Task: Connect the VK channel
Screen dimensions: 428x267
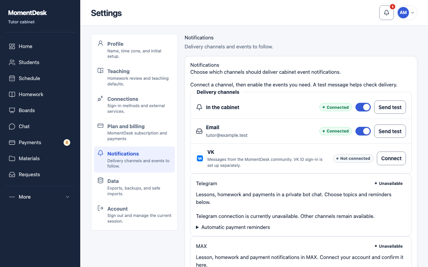Action: (x=391, y=159)
